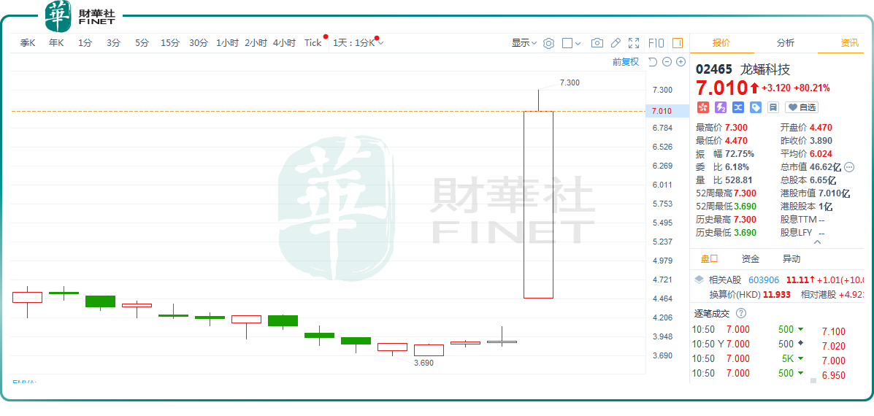Open the 1天:1分K period dropdown
Image resolution: width=874 pixels, height=416 pixels.
click(358, 43)
